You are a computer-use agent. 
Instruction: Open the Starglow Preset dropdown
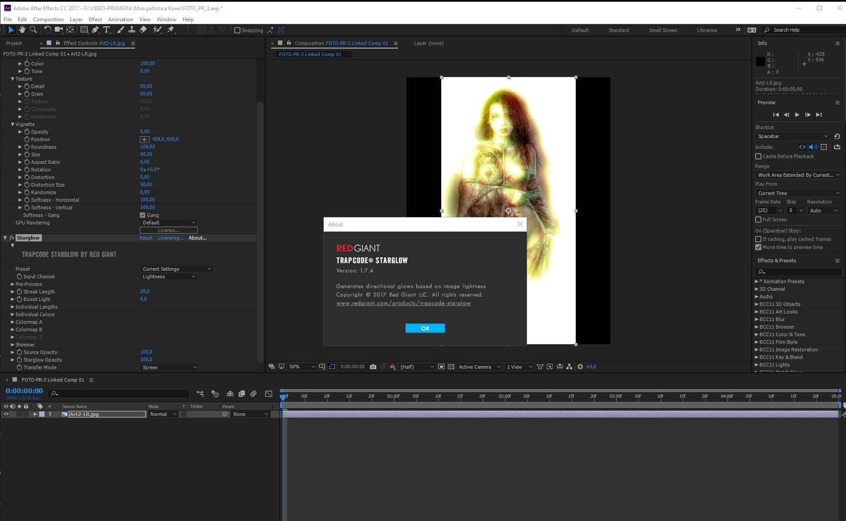tap(177, 269)
